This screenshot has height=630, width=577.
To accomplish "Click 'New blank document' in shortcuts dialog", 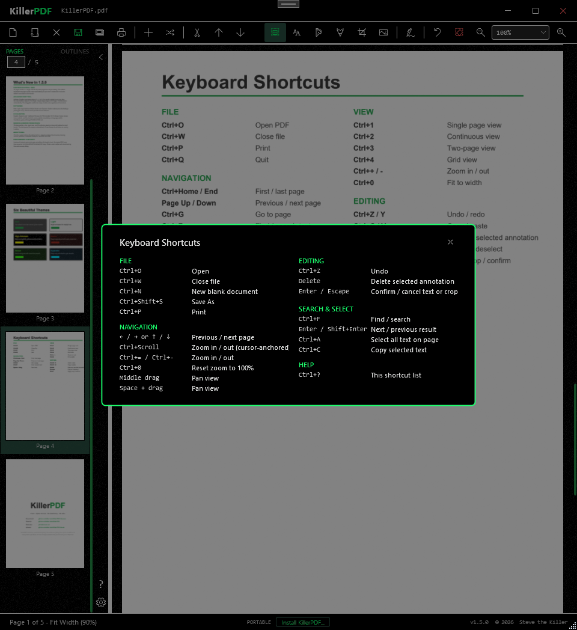I will click(x=225, y=292).
